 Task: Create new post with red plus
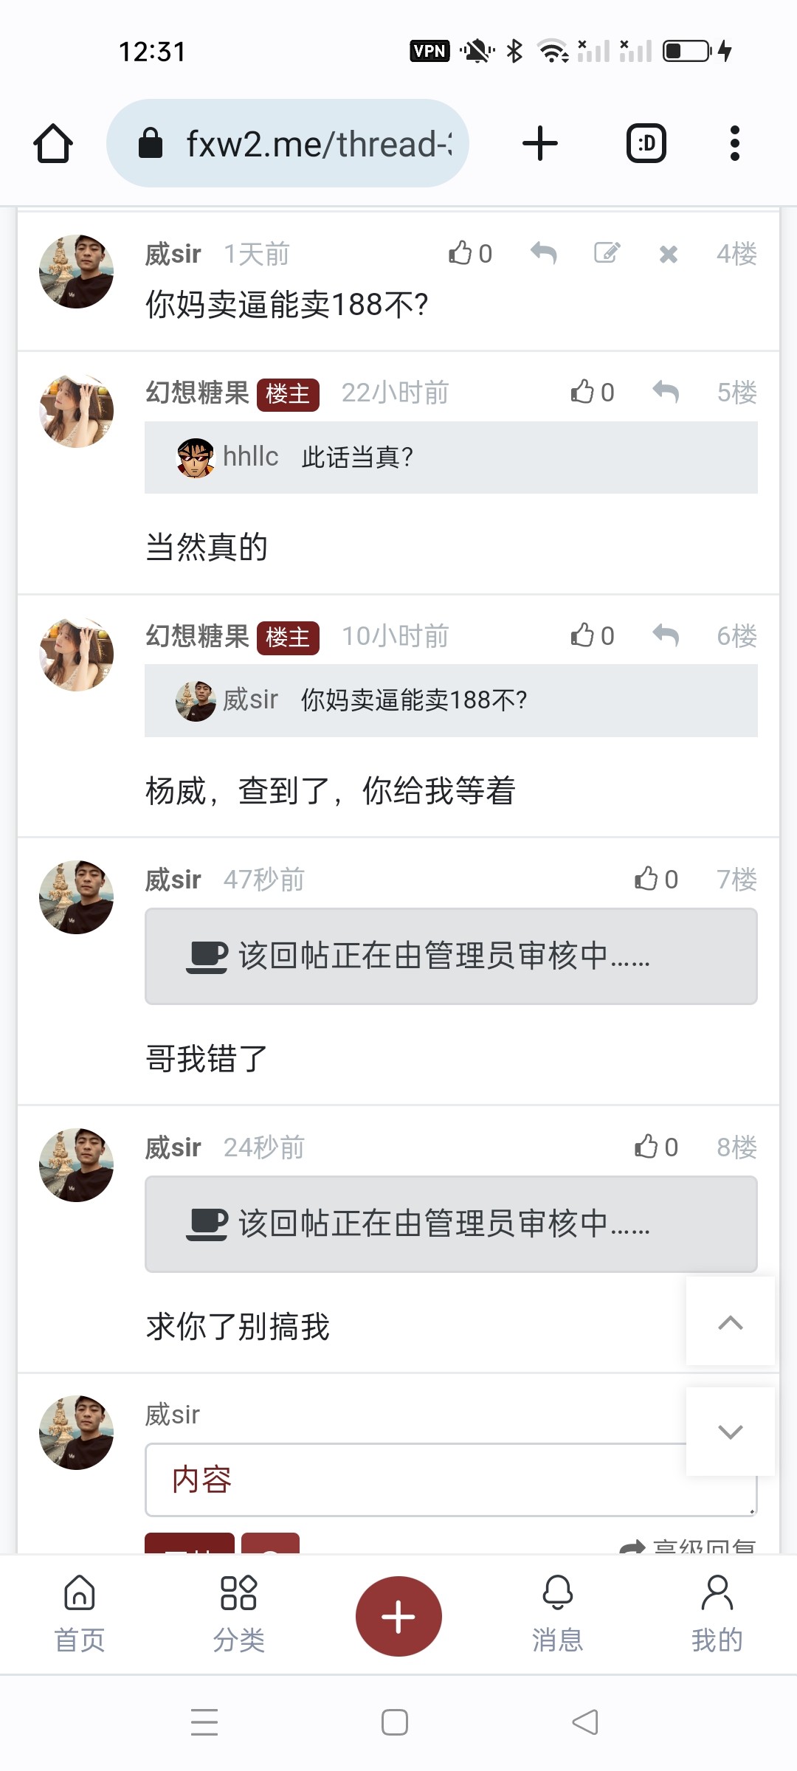click(x=398, y=1616)
